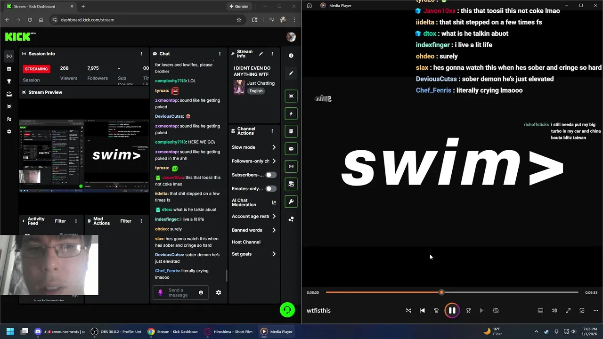Image resolution: width=603 pixels, height=339 pixels.
Task: Click the purple microphone icon in message box
Action: click(x=160, y=292)
